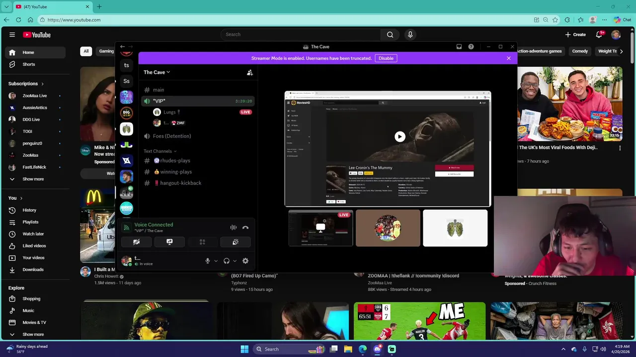Focus the YouTube search box
The width and height of the screenshot is (636, 357).
(301, 34)
